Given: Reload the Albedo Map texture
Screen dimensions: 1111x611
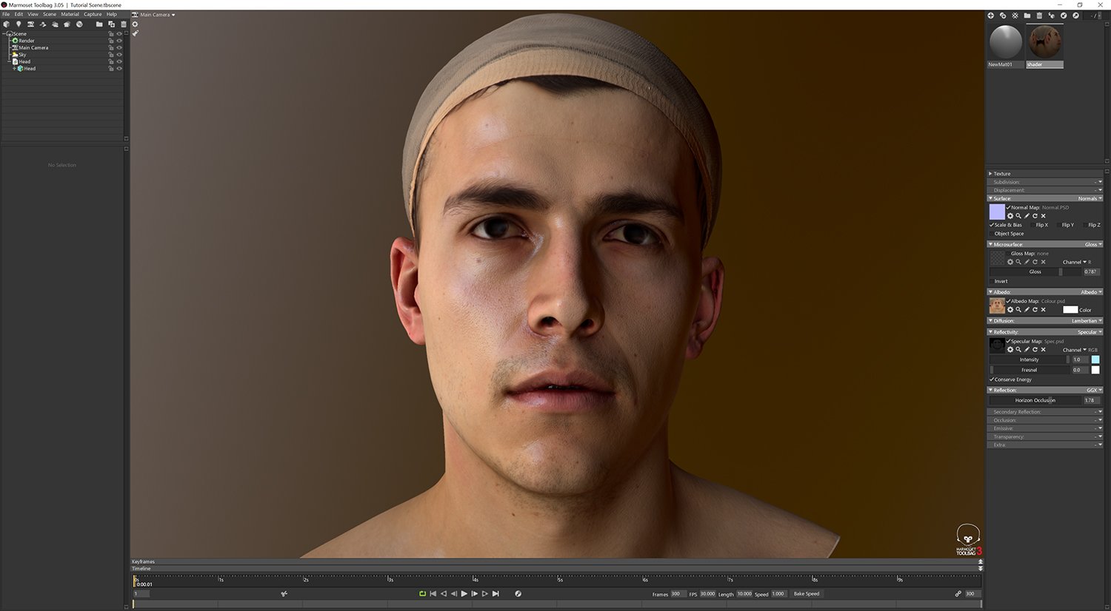Looking at the screenshot, I should point(1035,310).
